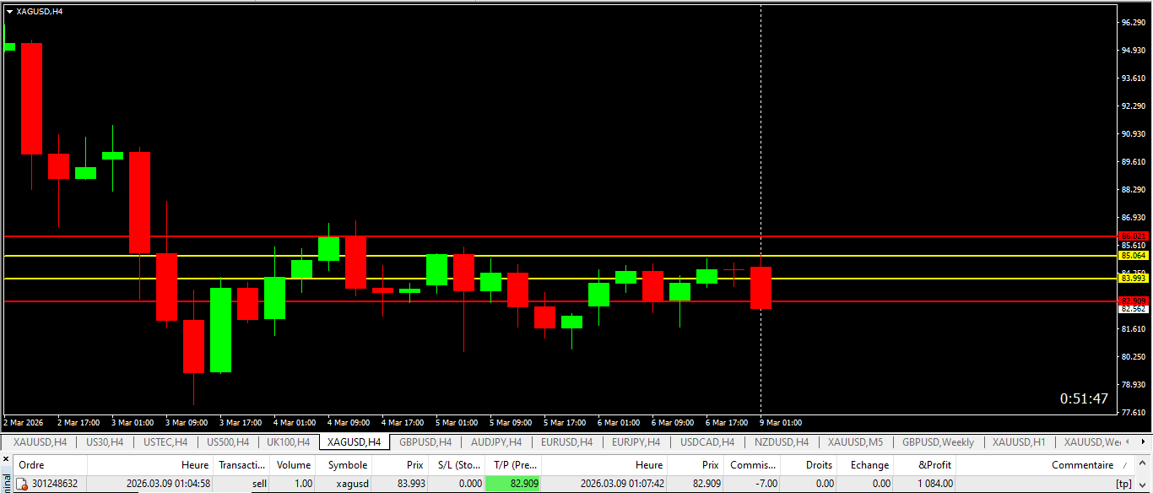The height and width of the screenshot is (493, 1153).
Task: Click the -7.00 commission value
Action: (x=766, y=484)
